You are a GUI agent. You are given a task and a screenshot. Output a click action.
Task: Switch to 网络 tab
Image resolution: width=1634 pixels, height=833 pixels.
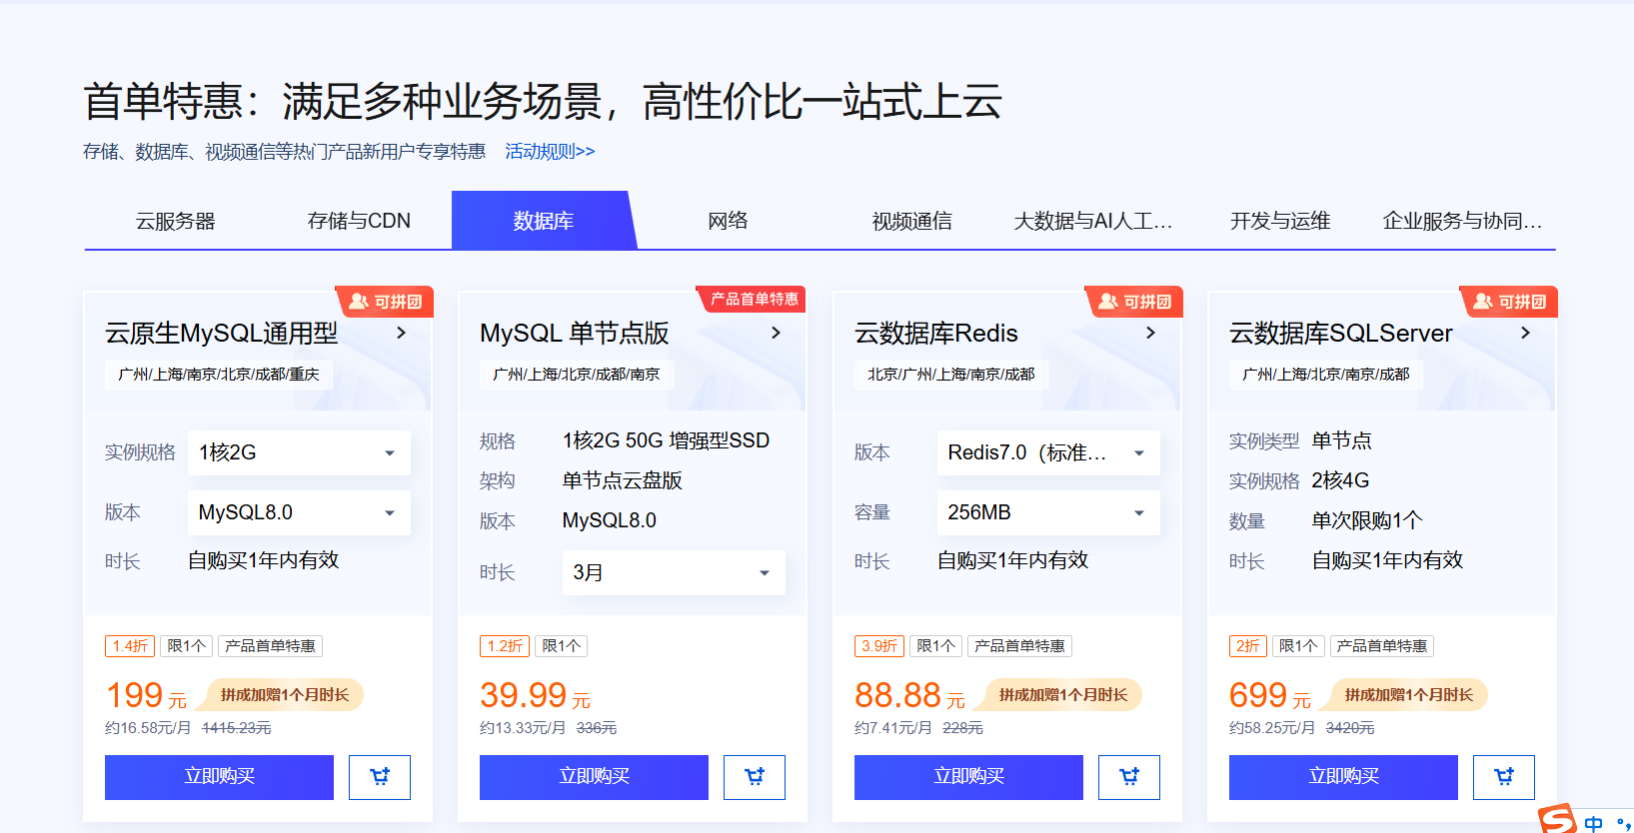(x=728, y=221)
